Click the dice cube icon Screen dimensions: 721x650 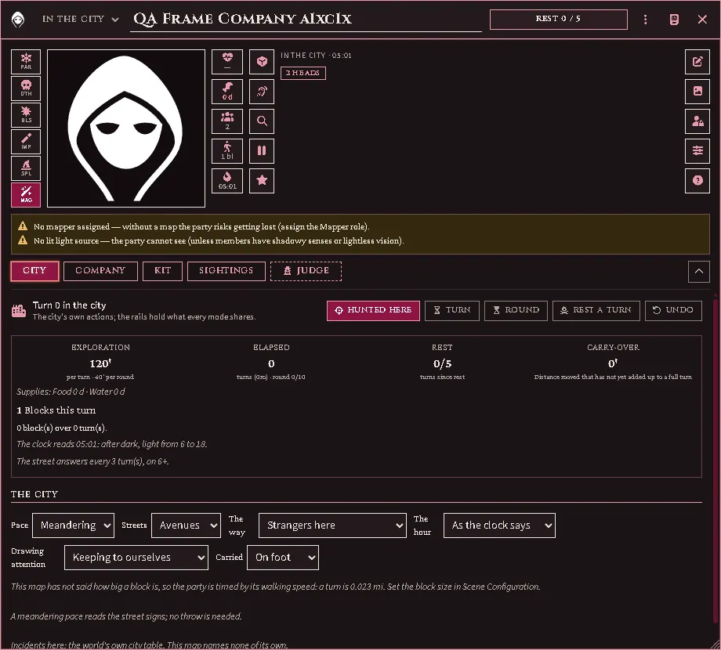pyautogui.click(x=262, y=62)
